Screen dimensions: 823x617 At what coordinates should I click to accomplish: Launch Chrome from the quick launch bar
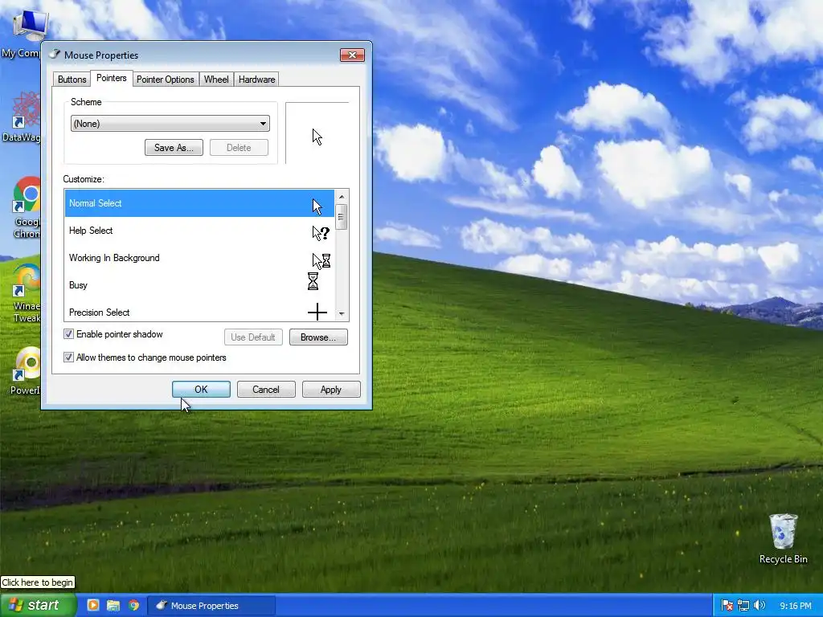(x=134, y=606)
